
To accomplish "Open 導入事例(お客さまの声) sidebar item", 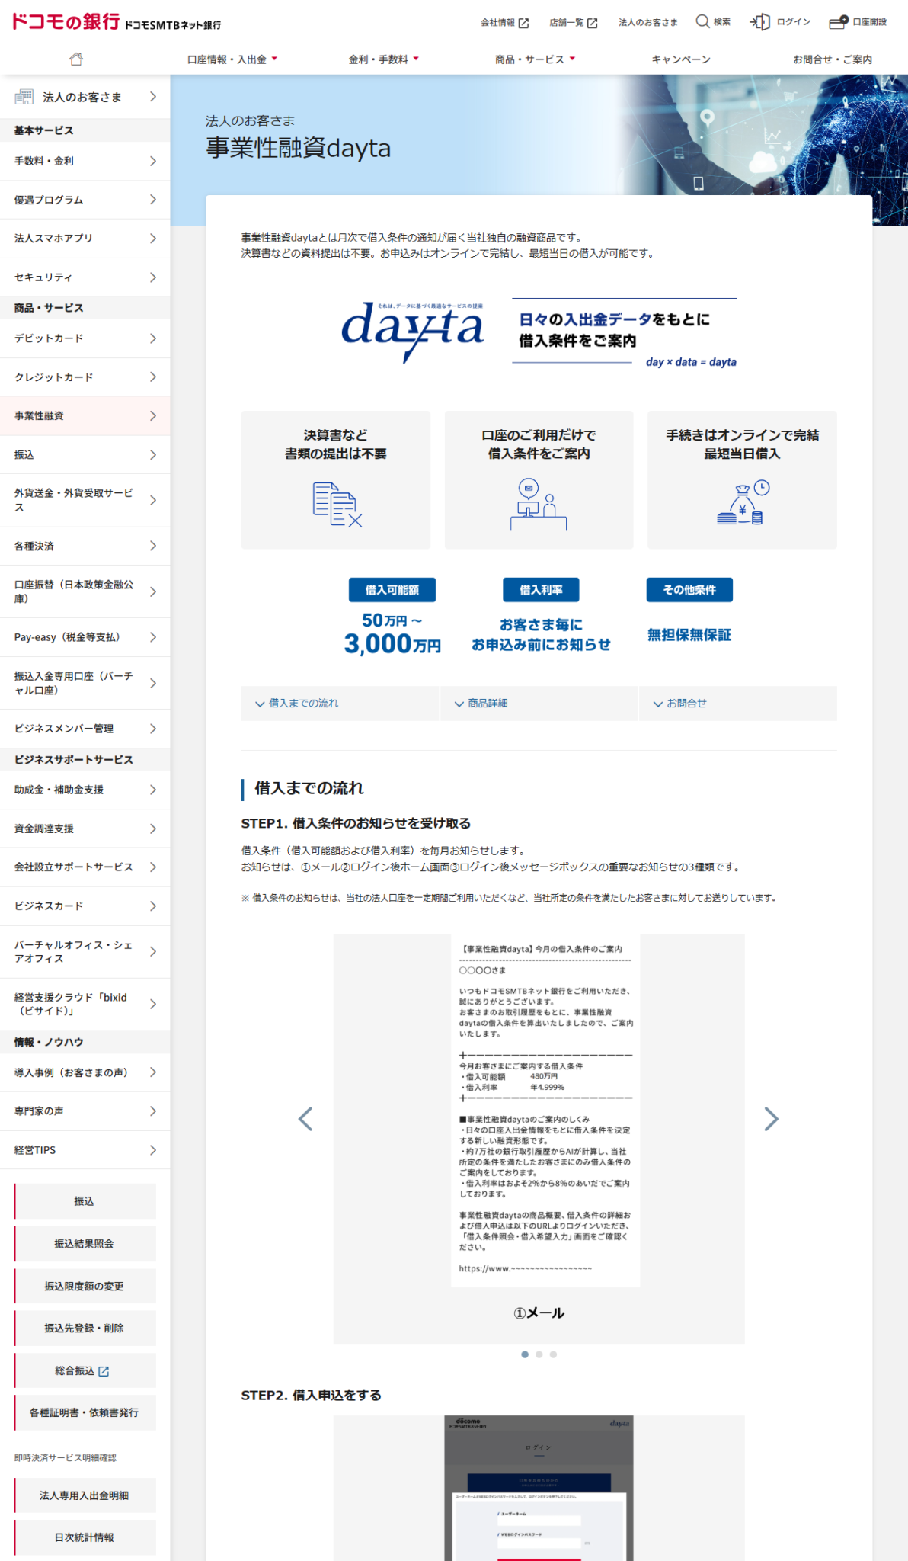I will pyautogui.click(x=85, y=1073).
